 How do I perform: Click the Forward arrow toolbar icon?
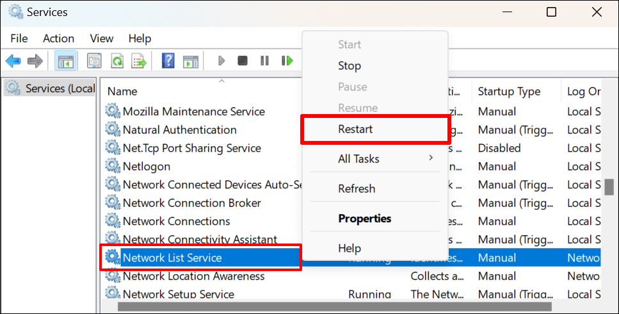[35, 61]
